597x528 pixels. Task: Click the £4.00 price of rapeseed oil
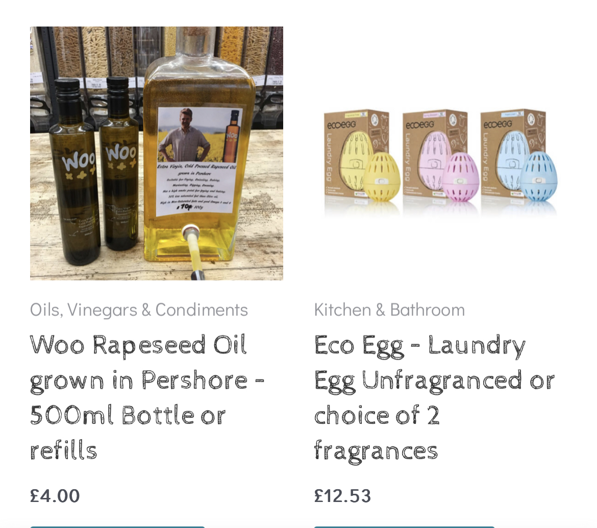tap(55, 496)
